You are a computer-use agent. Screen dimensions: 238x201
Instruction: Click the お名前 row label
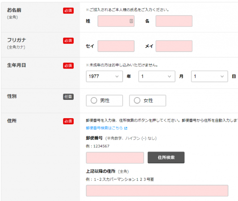pos(14,10)
